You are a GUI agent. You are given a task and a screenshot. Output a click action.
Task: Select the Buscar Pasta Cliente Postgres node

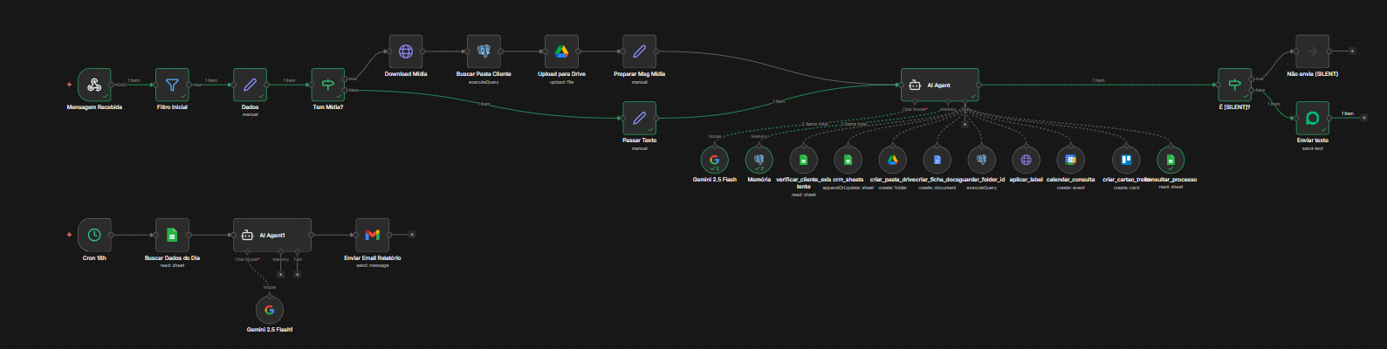point(484,51)
